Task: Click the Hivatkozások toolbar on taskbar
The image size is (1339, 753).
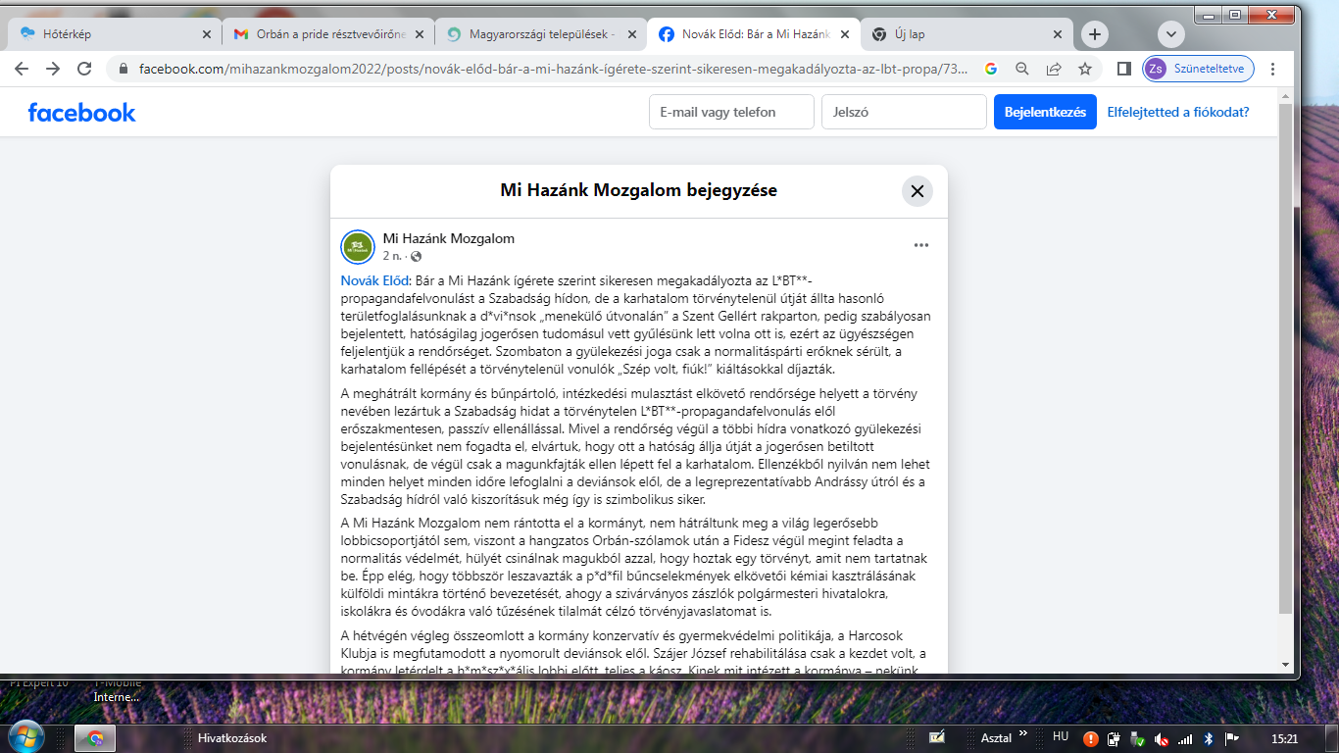Action: [x=231, y=738]
